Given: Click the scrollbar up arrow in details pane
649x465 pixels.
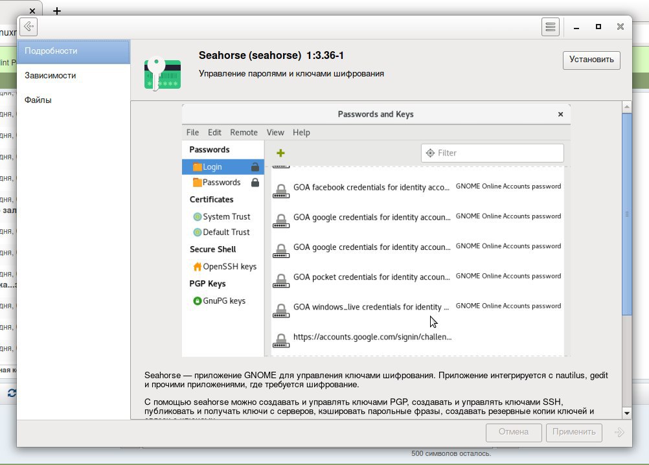Looking at the screenshot, I should 627,107.
